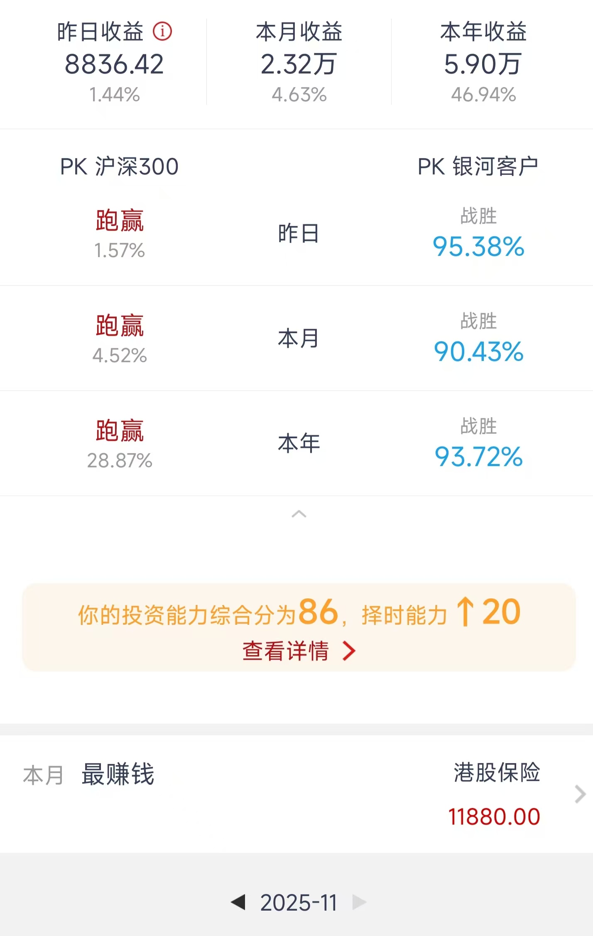The height and width of the screenshot is (936, 593).
Task: Select the PK 沪深300 column header
Action: point(119,167)
